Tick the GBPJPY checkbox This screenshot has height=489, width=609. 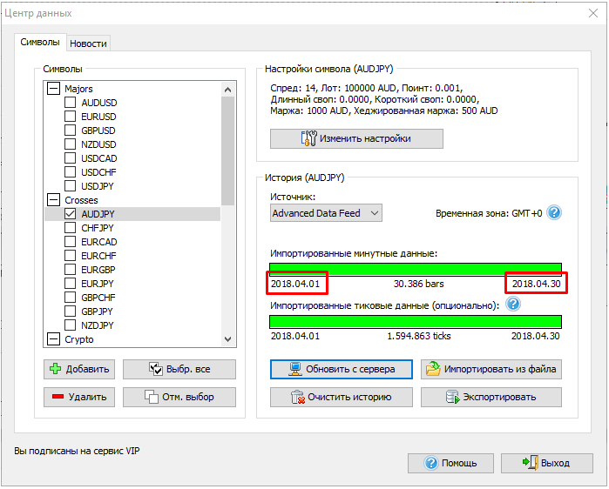pos(71,311)
